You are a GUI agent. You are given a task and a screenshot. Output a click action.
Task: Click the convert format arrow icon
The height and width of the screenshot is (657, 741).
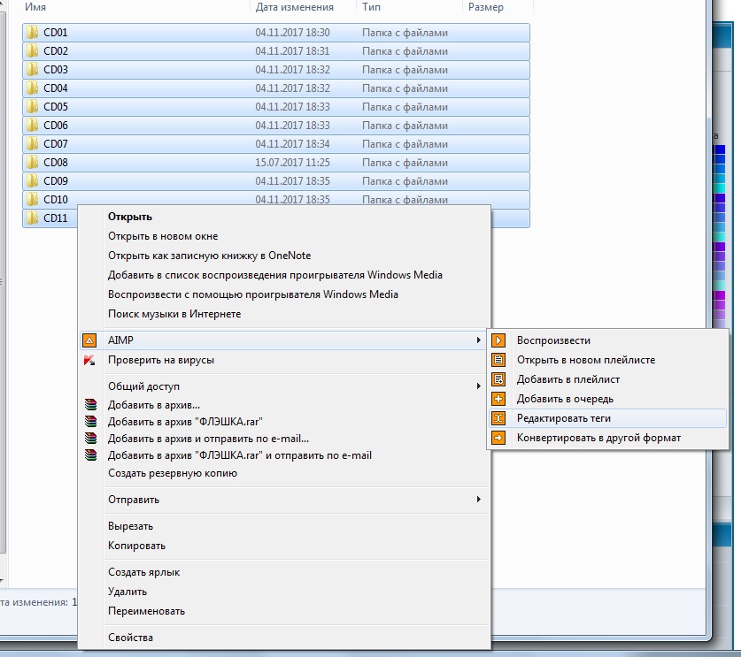499,438
